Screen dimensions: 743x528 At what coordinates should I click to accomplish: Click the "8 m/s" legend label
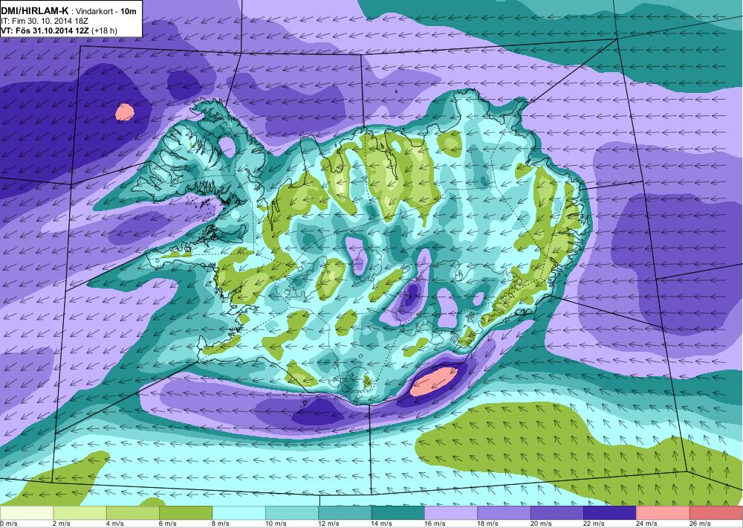tap(221, 524)
